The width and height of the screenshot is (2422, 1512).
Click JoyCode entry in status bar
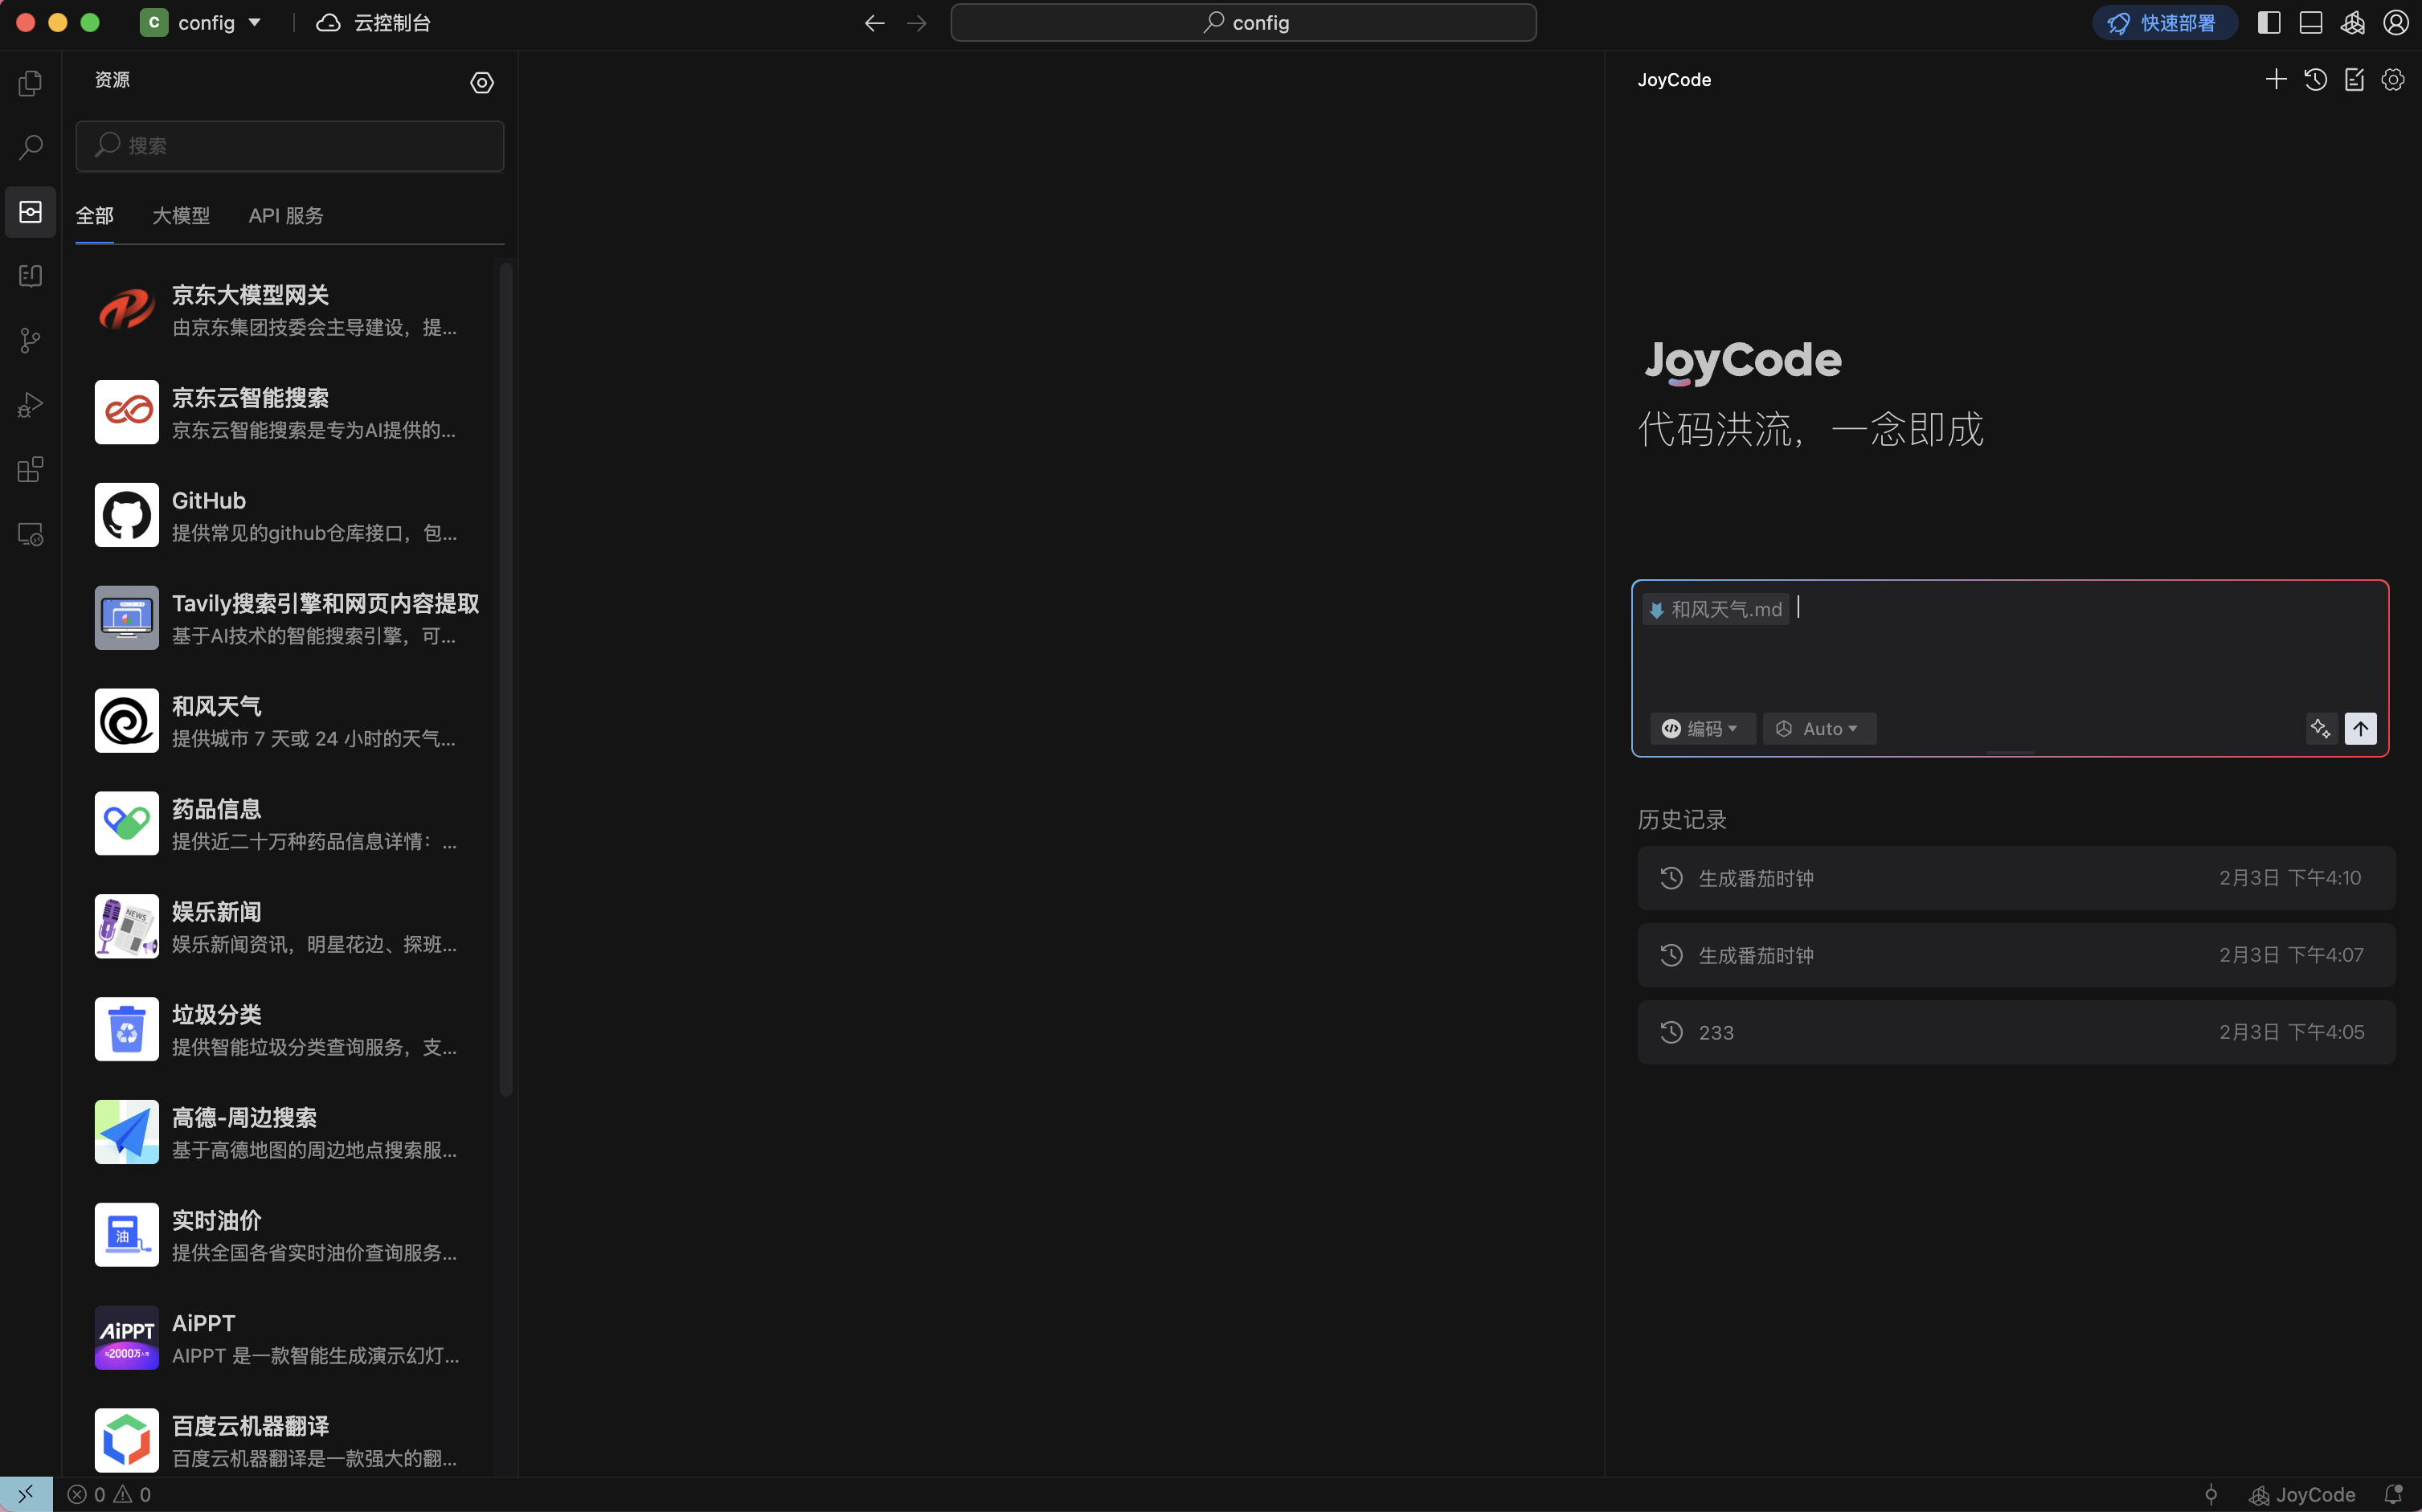[2302, 1495]
